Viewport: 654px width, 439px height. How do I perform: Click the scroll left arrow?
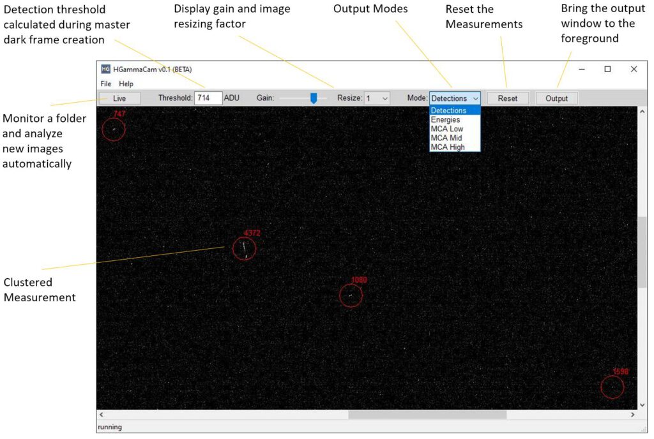coord(102,415)
